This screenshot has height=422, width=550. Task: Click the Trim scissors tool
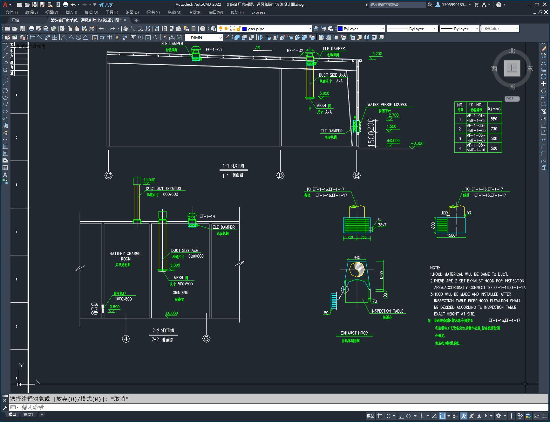pos(544,112)
